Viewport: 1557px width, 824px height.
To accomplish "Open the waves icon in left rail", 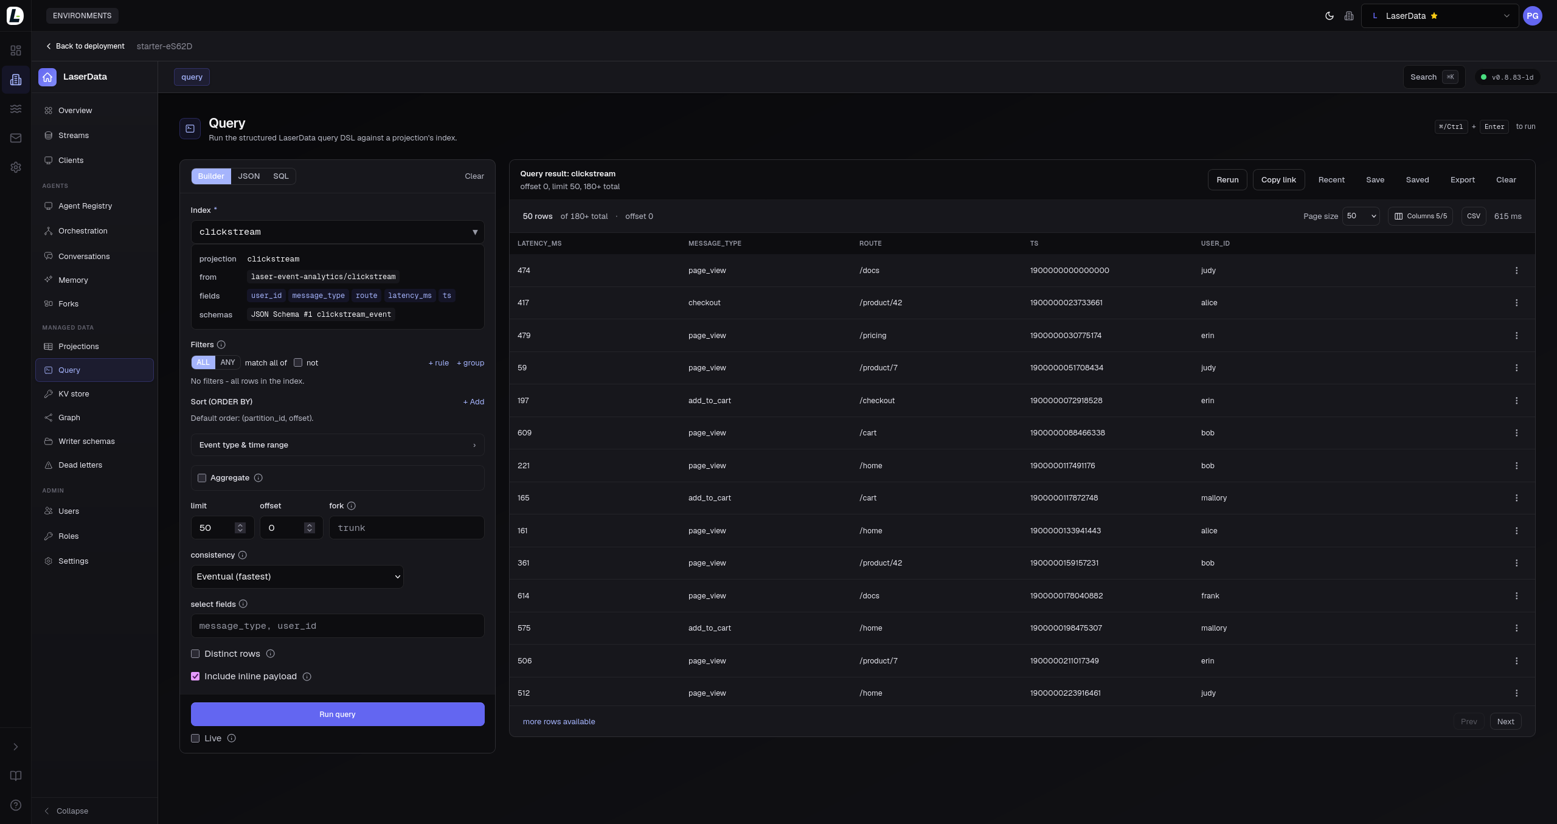I will point(16,109).
